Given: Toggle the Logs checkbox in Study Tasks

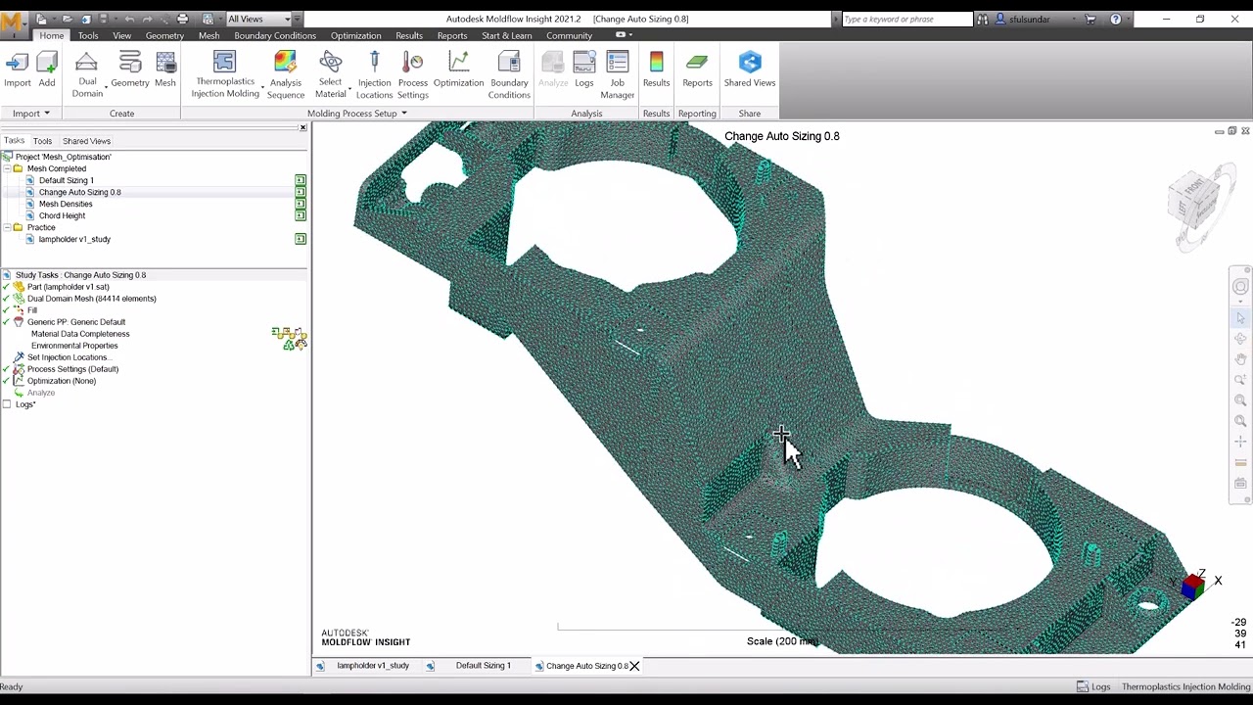Looking at the screenshot, I should click(x=7, y=404).
